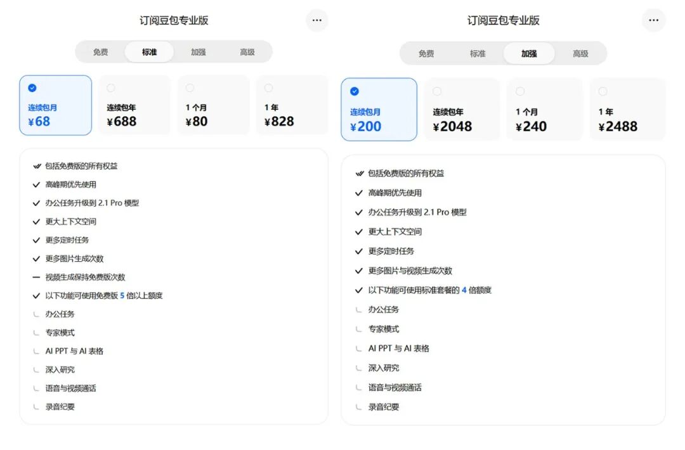The image size is (685, 450).
Task: Click the selected ¥68 连续包月 plan card
Action: pos(55,105)
